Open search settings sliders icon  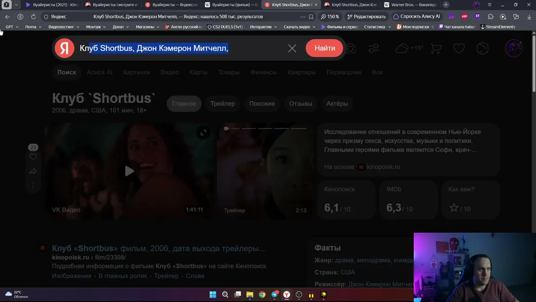click(x=374, y=48)
